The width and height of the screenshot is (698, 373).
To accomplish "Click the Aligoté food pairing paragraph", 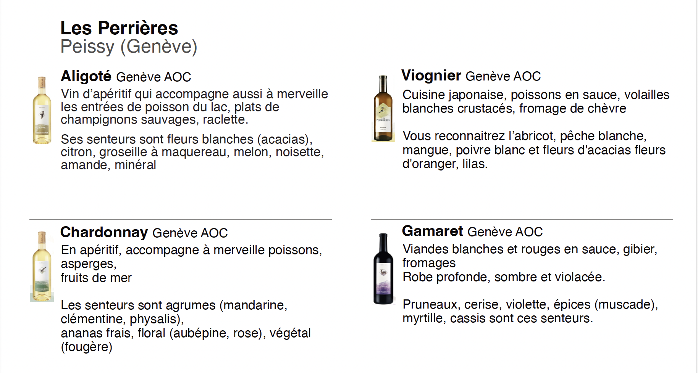I will pos(194,107).
